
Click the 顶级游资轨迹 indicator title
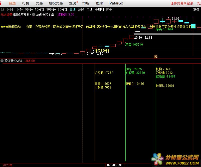[14, 61]
